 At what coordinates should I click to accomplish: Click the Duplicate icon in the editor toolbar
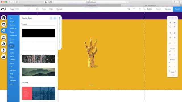[170, 27]
